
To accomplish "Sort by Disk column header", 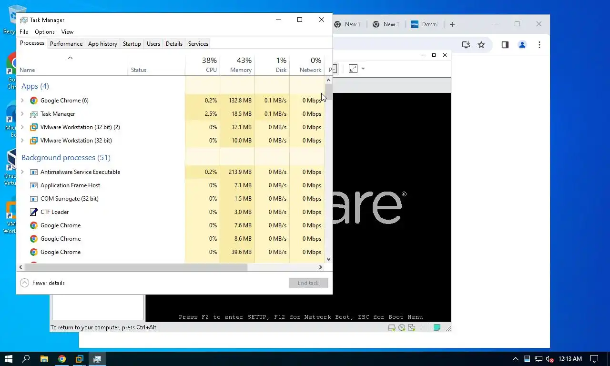I will coord(272,65).
